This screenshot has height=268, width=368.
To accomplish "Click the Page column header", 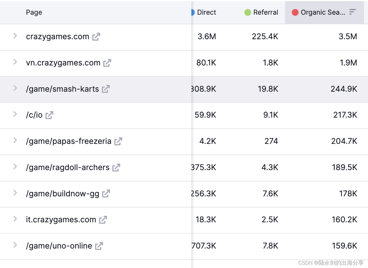I will point(34,12).
